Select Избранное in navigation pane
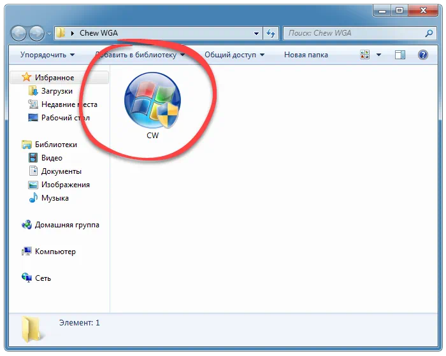Viewport: 446px width, 356px height. click(59, 77)
